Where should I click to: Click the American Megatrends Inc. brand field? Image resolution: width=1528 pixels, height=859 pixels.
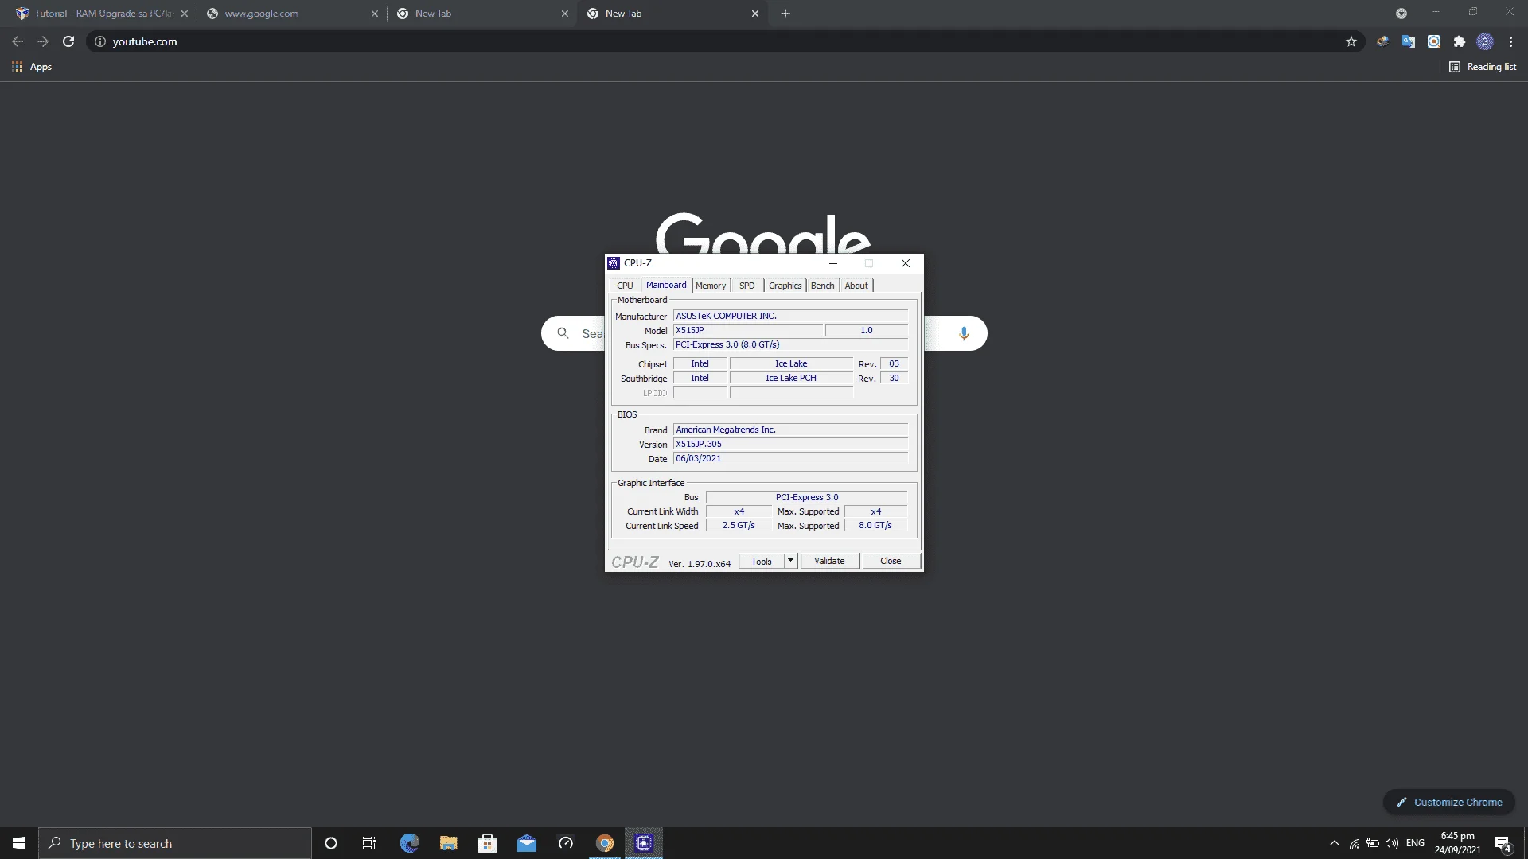[790, 429]
